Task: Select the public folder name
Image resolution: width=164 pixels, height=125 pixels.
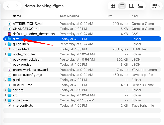Action: pos(17,80)
